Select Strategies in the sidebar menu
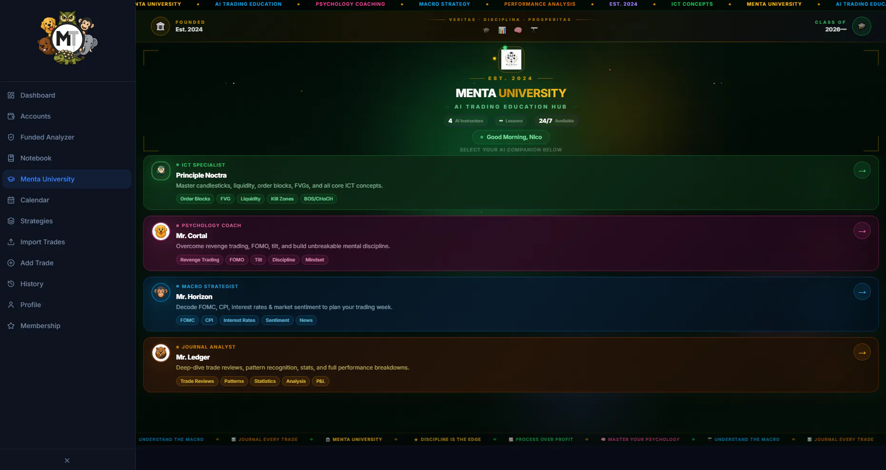 coord(67,221)
